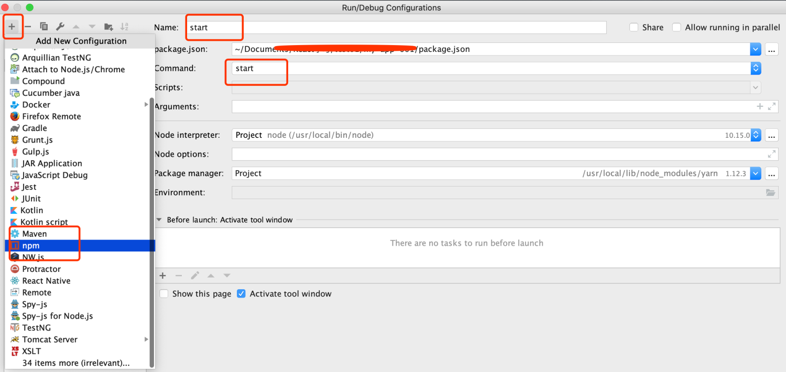The width and height of the screenshot is (786, 372).
Task: Uncheck Activate tool window
Action: (241, 294)
